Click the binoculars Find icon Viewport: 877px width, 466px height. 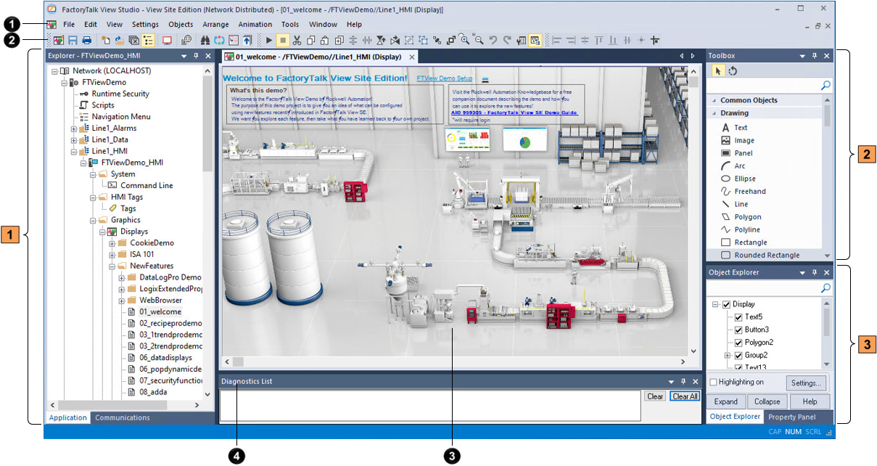click(205, 41)
